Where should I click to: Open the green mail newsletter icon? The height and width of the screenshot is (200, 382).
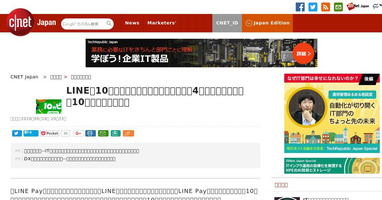pyautogui.click(x=338, y=7)
